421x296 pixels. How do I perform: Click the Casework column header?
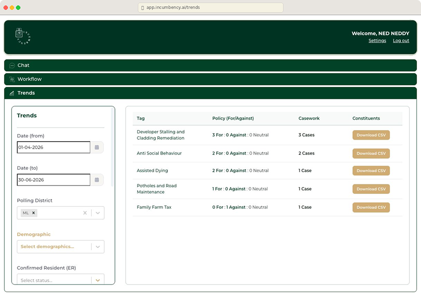click(309, 118)
